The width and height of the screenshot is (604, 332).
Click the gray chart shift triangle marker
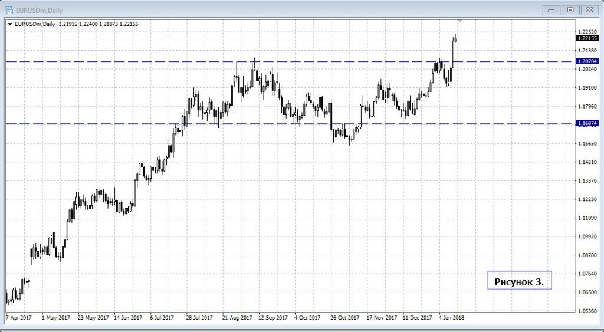tap(460, 21)
